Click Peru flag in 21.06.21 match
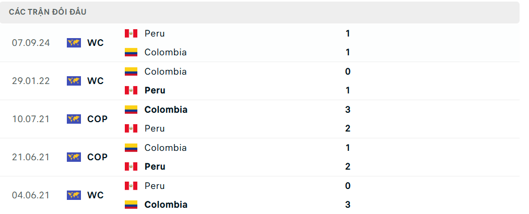This screenshot has height=214, width=529. point(131,167)
